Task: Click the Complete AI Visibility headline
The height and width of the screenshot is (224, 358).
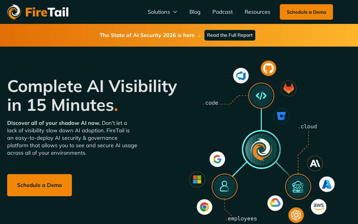Action: click(92, 96)
